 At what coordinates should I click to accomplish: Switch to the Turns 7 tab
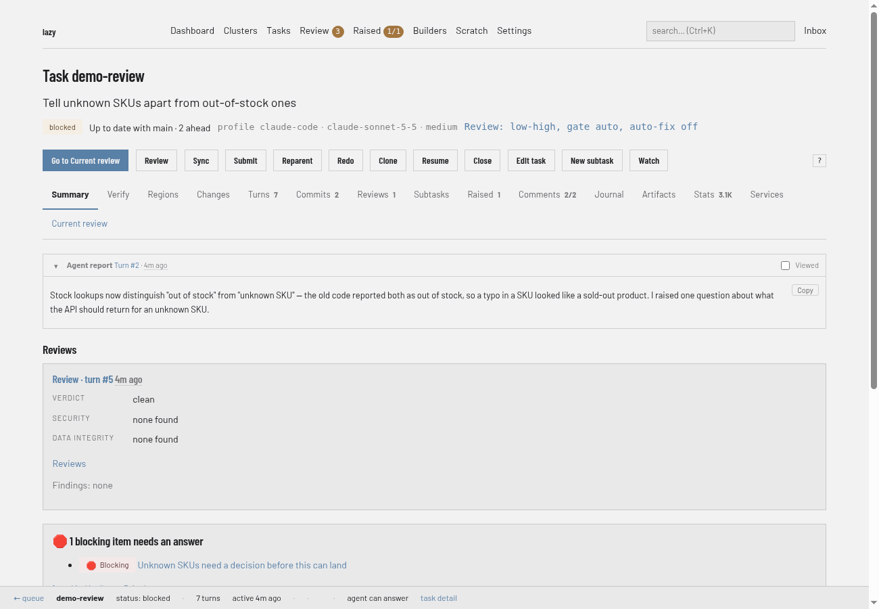tap(263, 195)
